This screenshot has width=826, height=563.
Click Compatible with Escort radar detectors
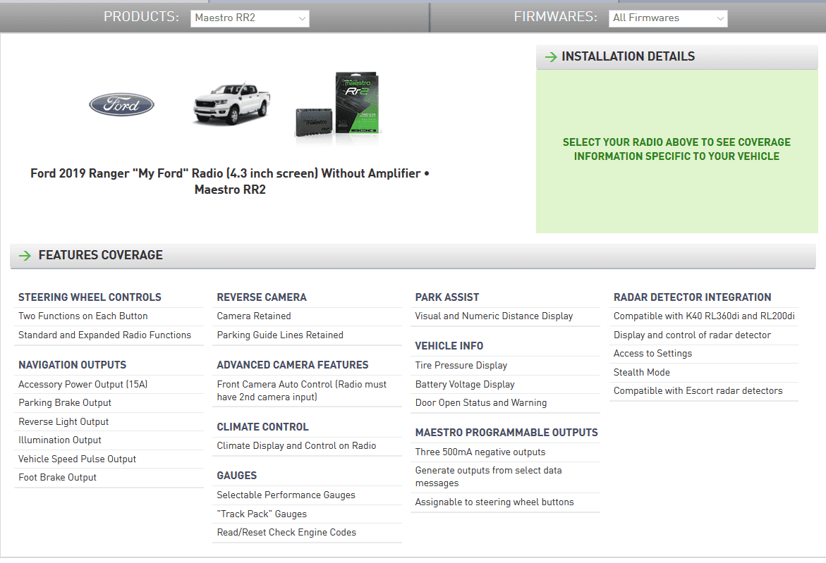click(698, 391)
